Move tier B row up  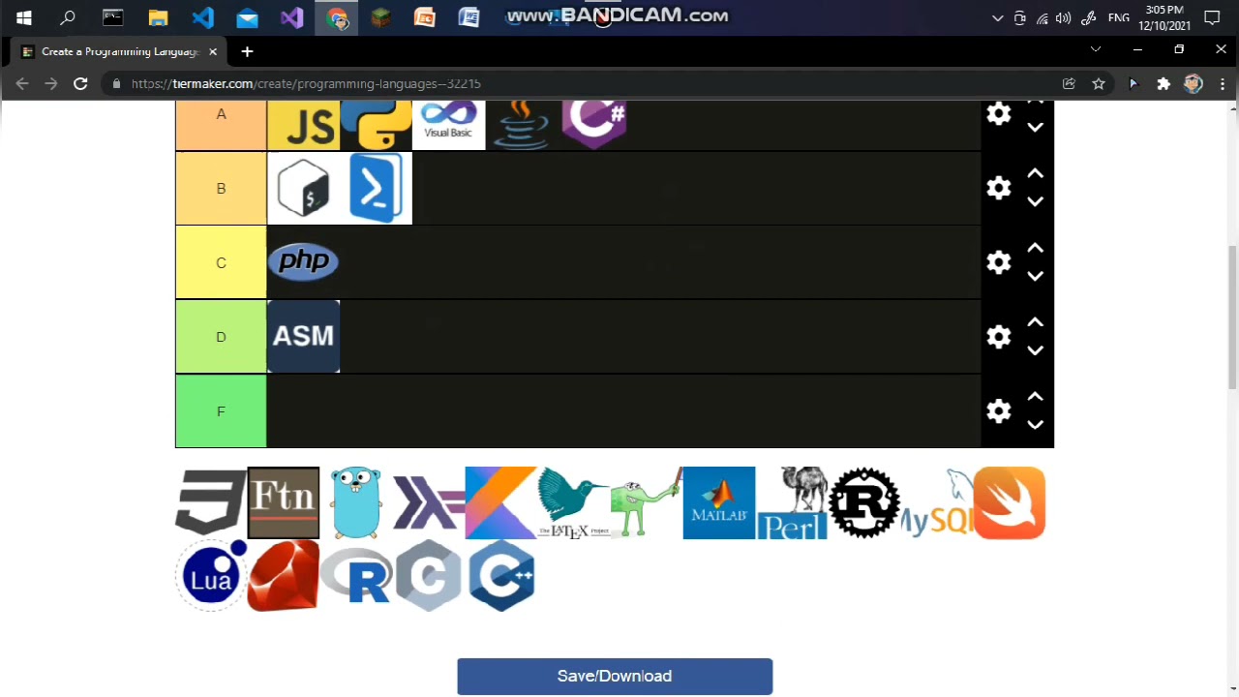tap(1035, 173)
